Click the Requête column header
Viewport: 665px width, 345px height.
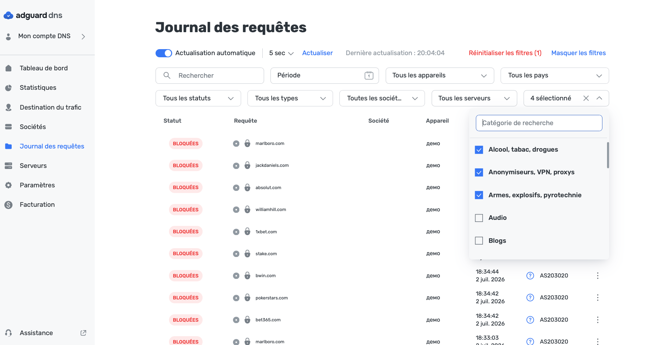[x=245, y=121]
